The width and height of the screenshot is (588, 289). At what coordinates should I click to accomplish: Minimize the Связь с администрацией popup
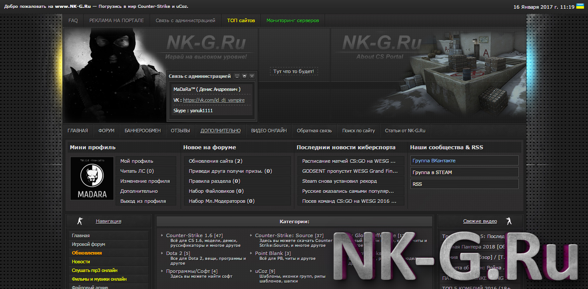coord(237,76)
